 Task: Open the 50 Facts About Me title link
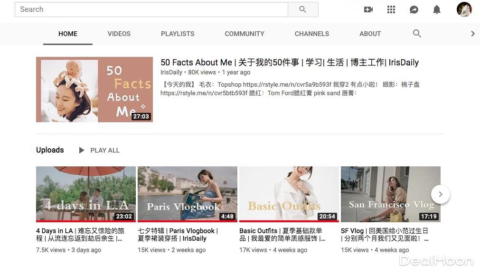(x=290, y=63)
